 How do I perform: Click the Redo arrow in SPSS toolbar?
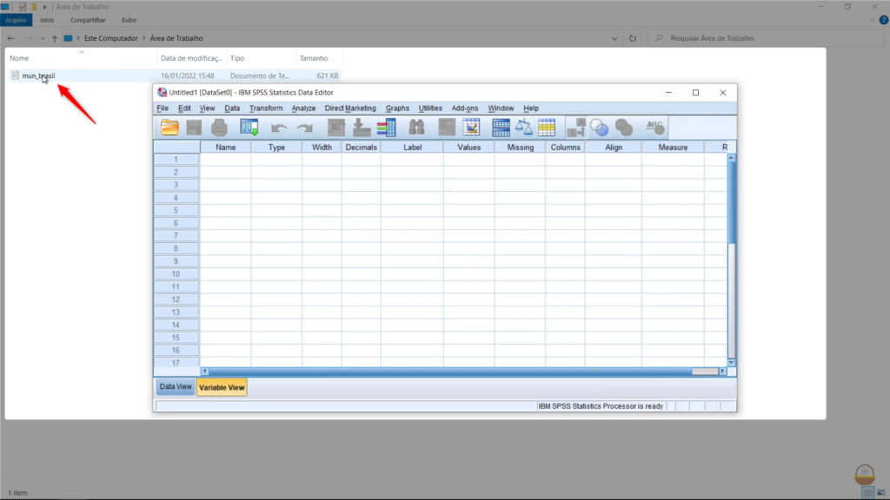point(305,128)
